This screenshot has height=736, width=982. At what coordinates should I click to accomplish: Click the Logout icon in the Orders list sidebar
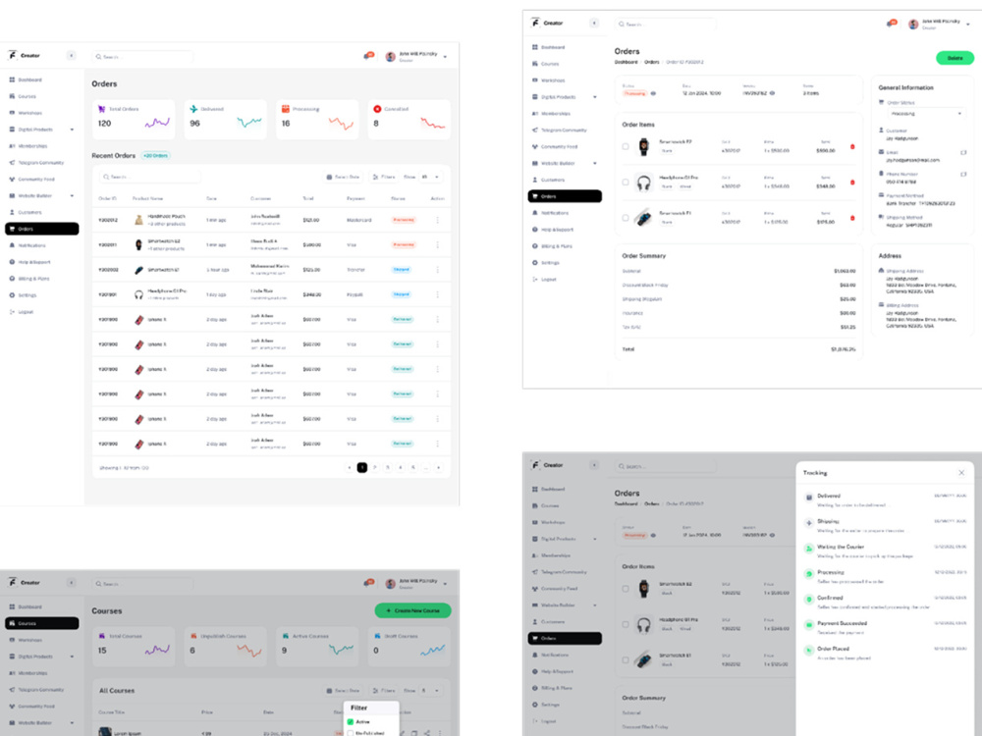click(x=12, y=312)
